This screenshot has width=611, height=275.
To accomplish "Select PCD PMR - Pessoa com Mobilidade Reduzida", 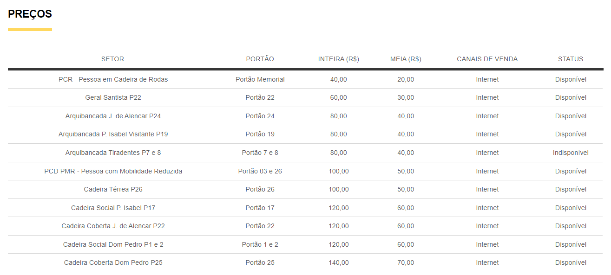I will click(113, 171).
